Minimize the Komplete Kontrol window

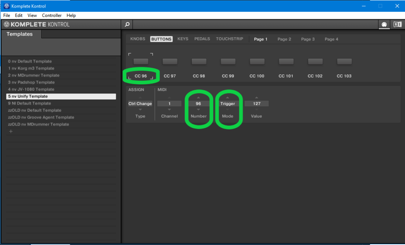364,6
